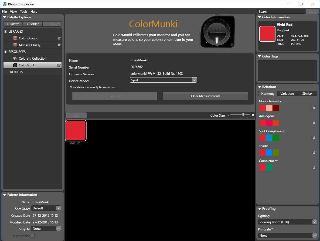Viewport: 320px width, 241px height.
Task: Click the ColorMunki device image
Action: (217, 31)
